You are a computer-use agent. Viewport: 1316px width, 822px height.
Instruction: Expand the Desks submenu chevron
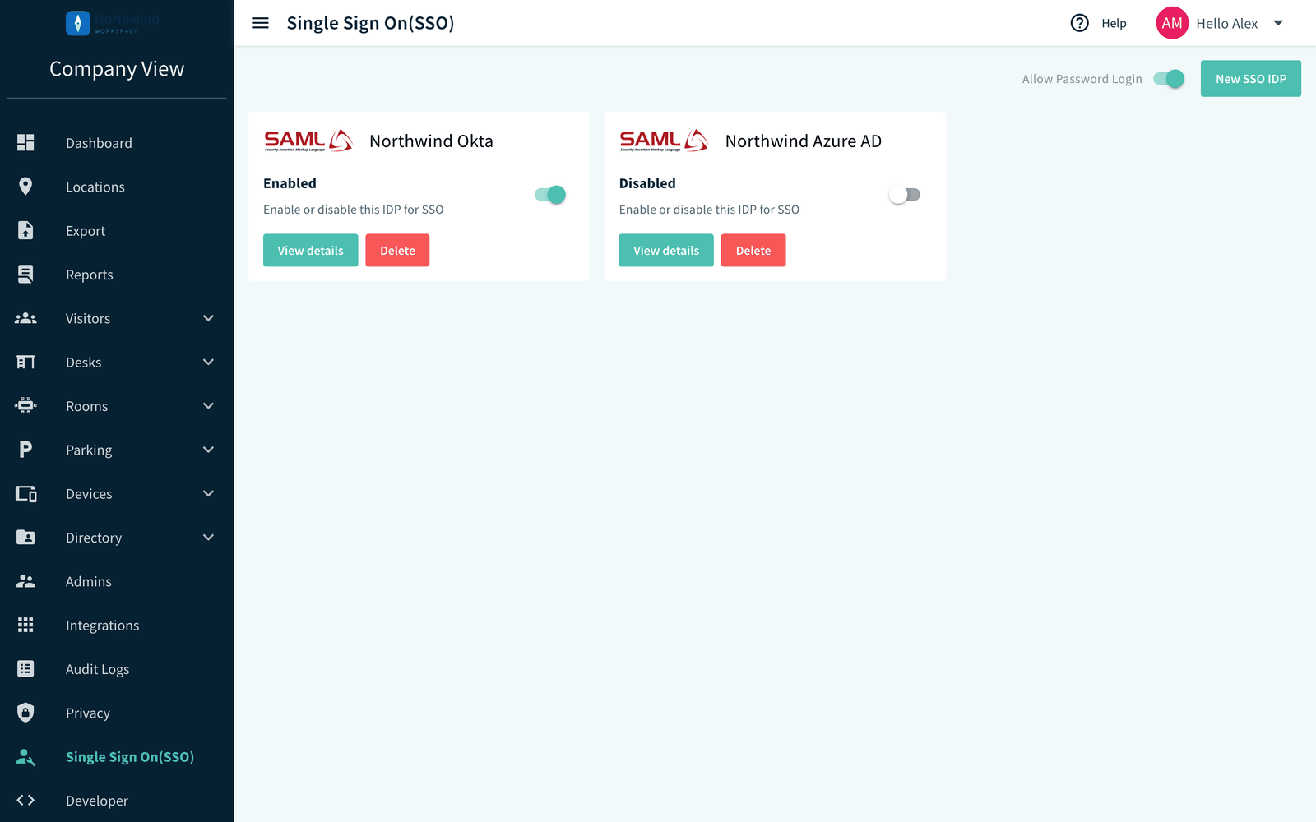[x=208, y=362]
